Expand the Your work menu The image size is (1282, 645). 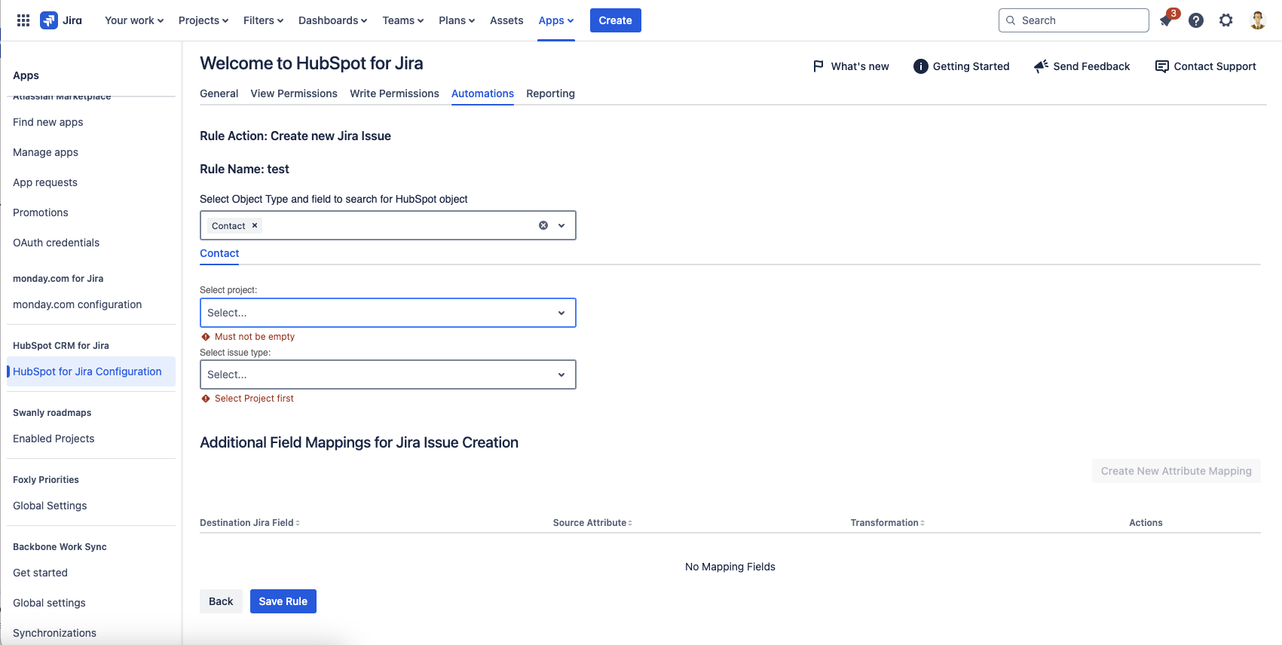coord(134,20)
